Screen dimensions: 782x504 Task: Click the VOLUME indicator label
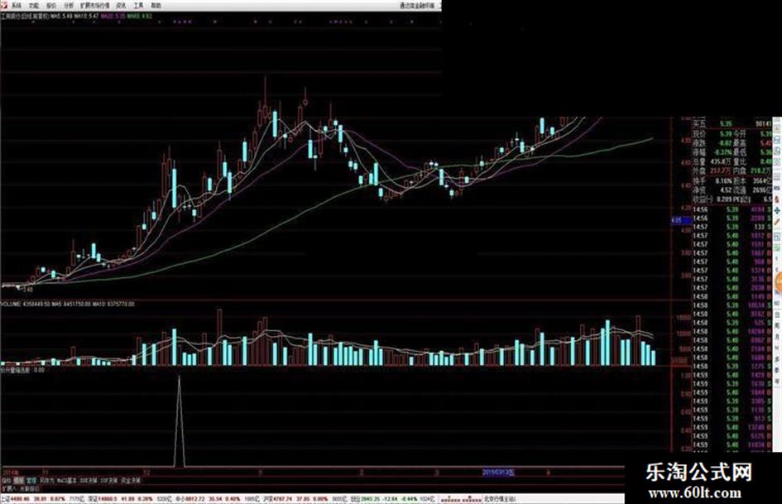pos(68,304)
